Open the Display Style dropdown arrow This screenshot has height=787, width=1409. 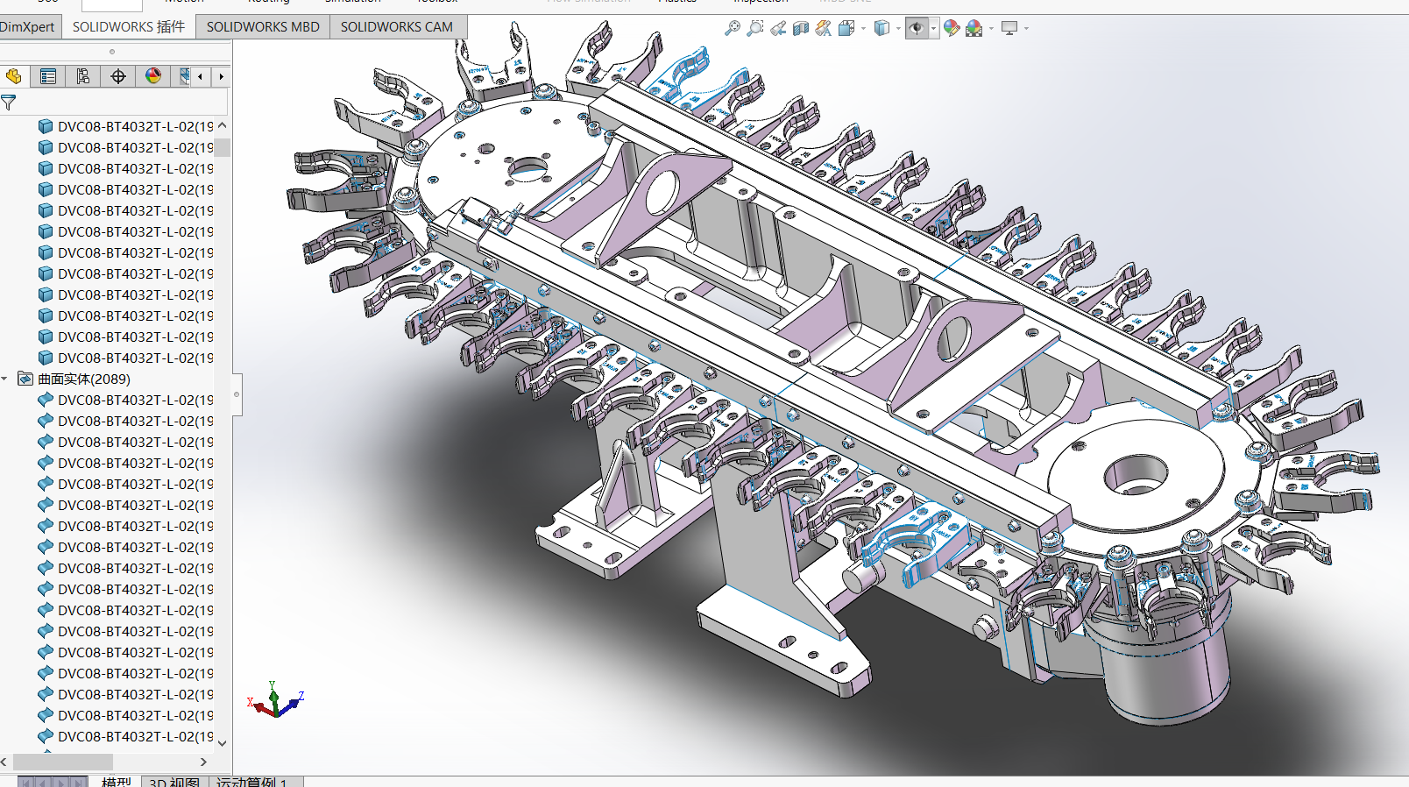[898, 28]
